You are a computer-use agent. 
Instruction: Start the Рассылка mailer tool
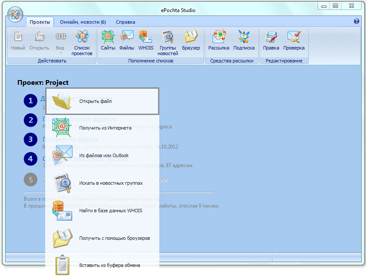tap(219, 40)
